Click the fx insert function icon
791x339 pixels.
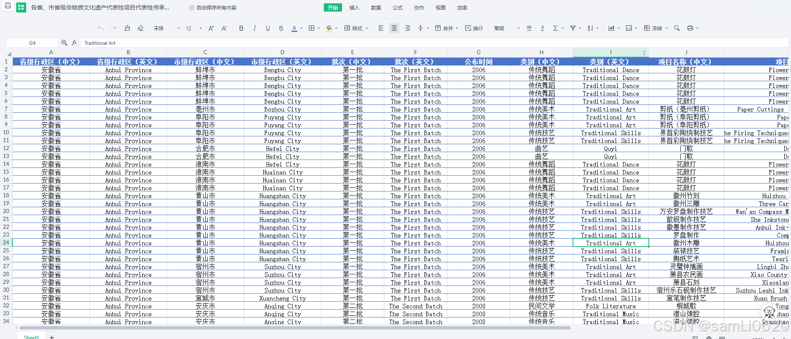pos(75,43)
